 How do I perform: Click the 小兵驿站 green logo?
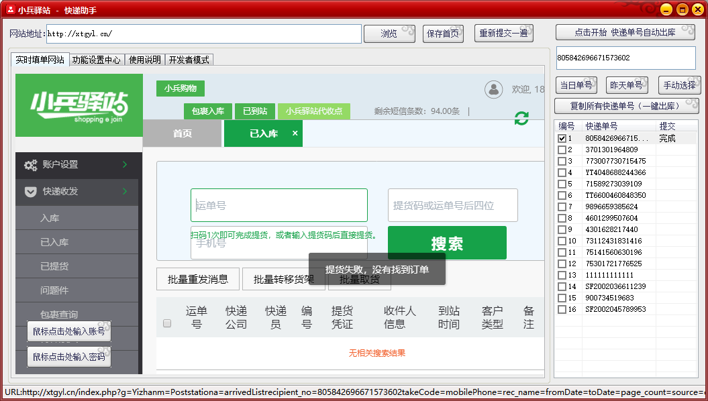coord(79,105)
